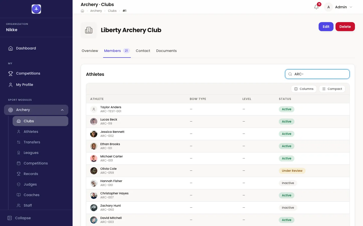Open the notifications bell icon
The image size is (363, 226).
pos(316,7)
